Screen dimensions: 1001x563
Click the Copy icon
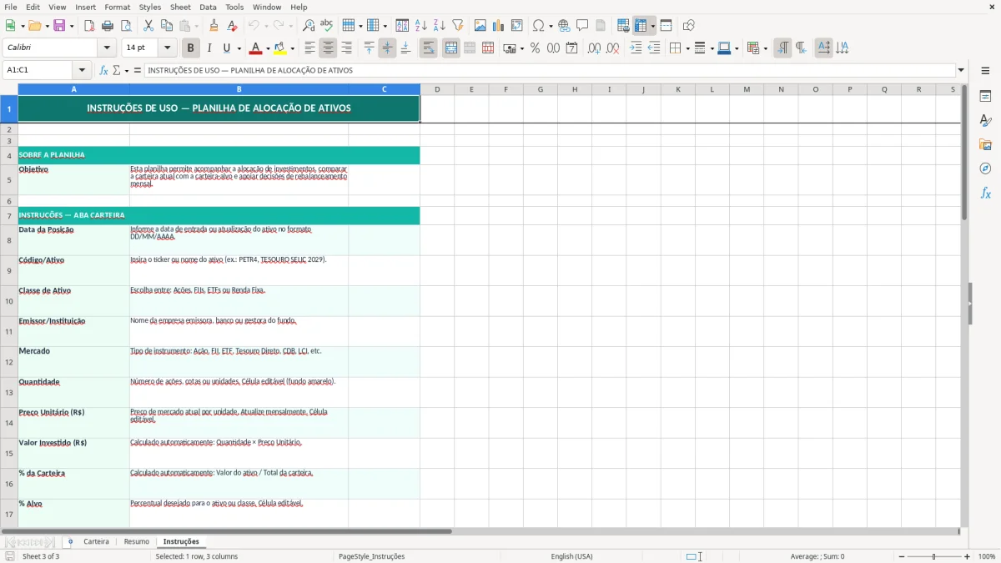167,26
